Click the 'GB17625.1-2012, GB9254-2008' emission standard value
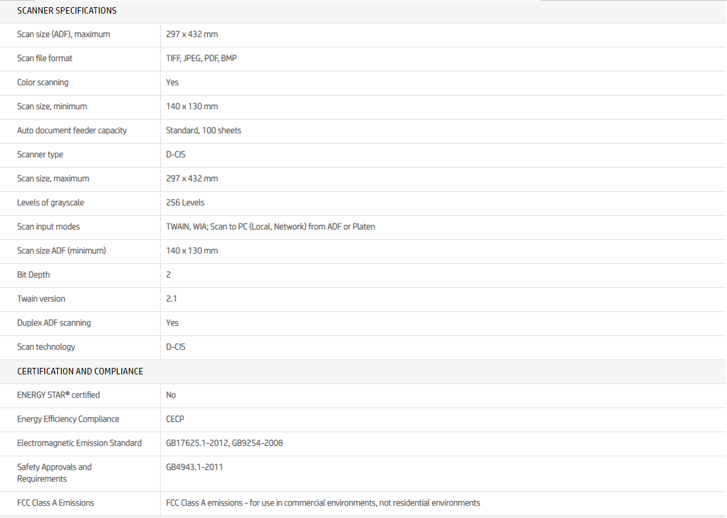The image size is (727, 518). (224, 443)
